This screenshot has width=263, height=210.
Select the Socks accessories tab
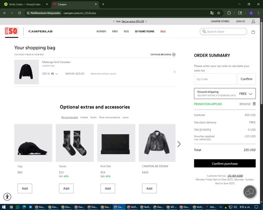(x=93, y=117)
